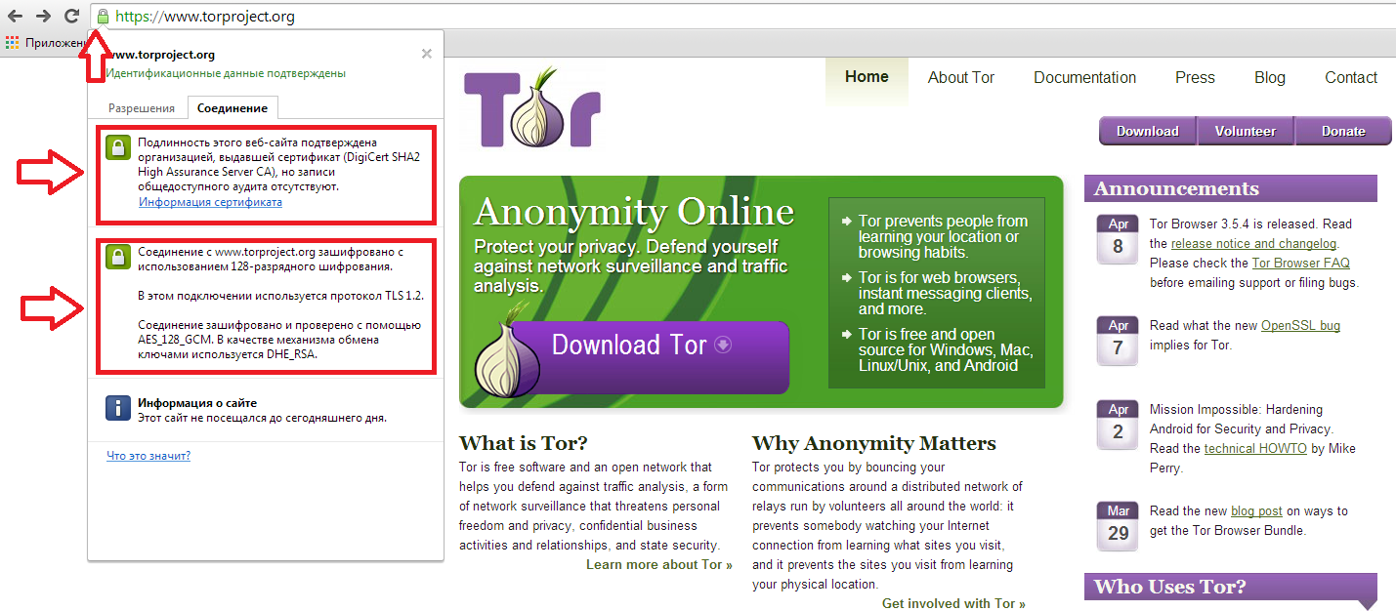The width and height of the screenshot is (1396, 611).
Task: Click the browser back arrow
Action: 16,17
